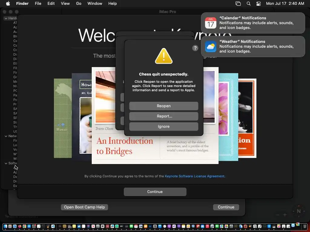
Task: Open Google Chrome from the Dock
Action: tap(25, 226)
